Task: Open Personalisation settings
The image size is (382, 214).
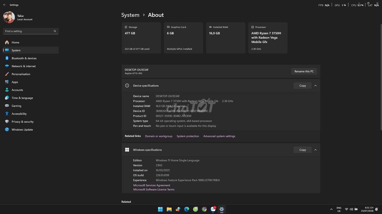Action: tap(31, 74)
